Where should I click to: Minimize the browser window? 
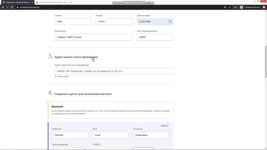click(x=254, y=1)
